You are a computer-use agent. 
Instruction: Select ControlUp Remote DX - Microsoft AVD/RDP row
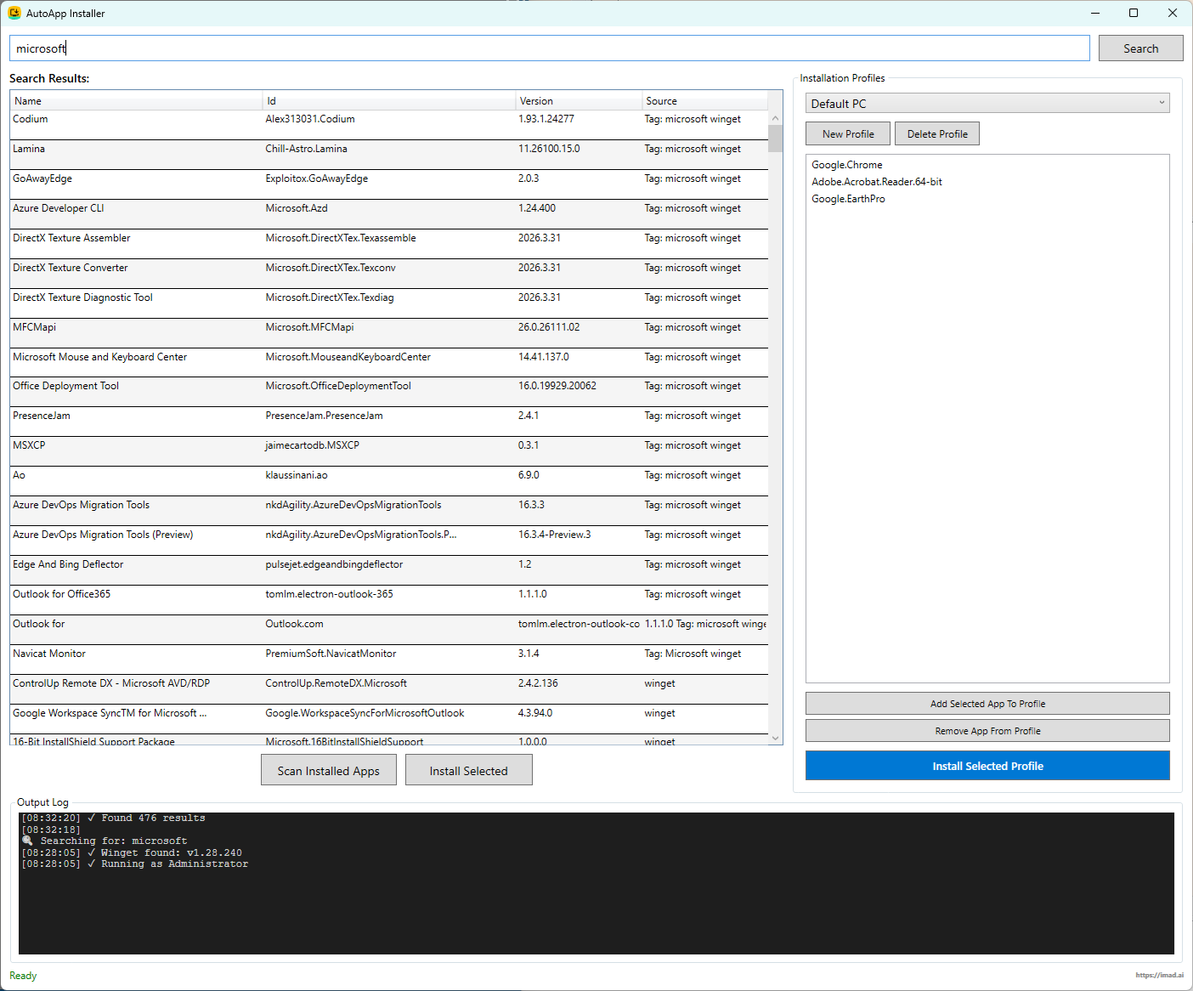coord(389,689)
